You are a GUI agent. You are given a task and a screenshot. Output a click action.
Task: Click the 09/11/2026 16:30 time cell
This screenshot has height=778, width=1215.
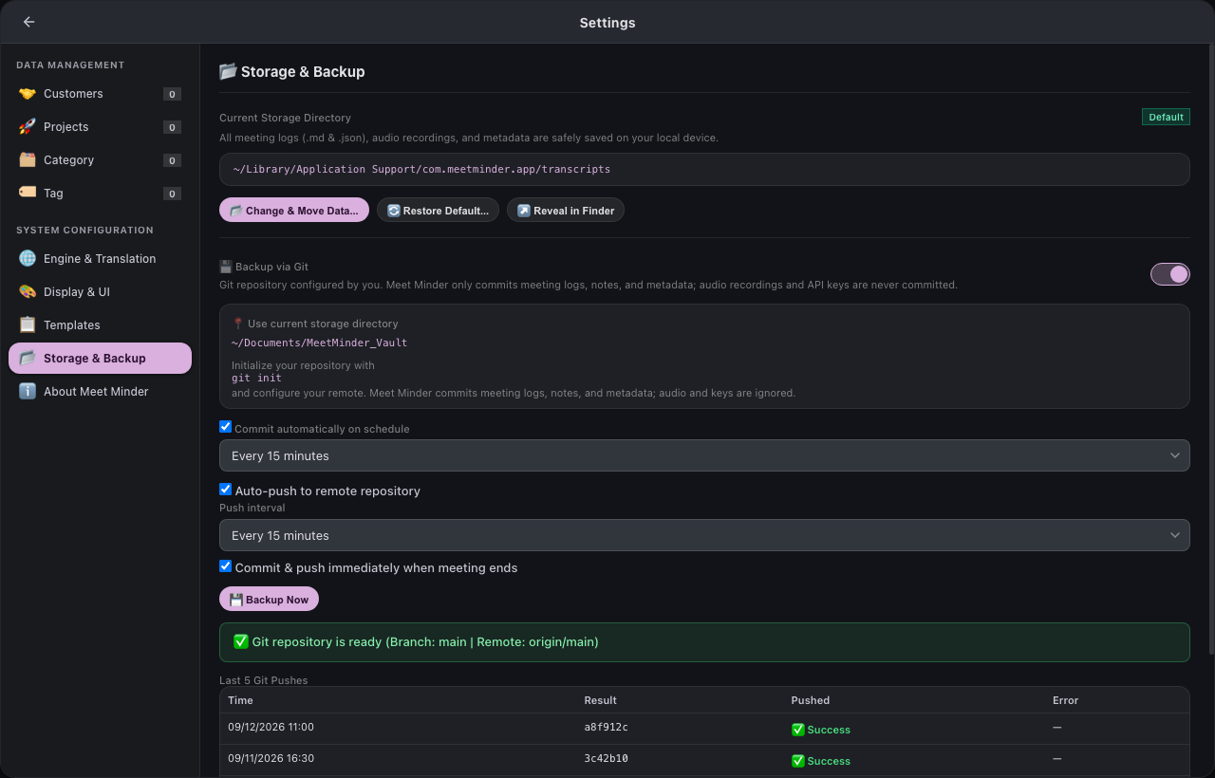271,759
